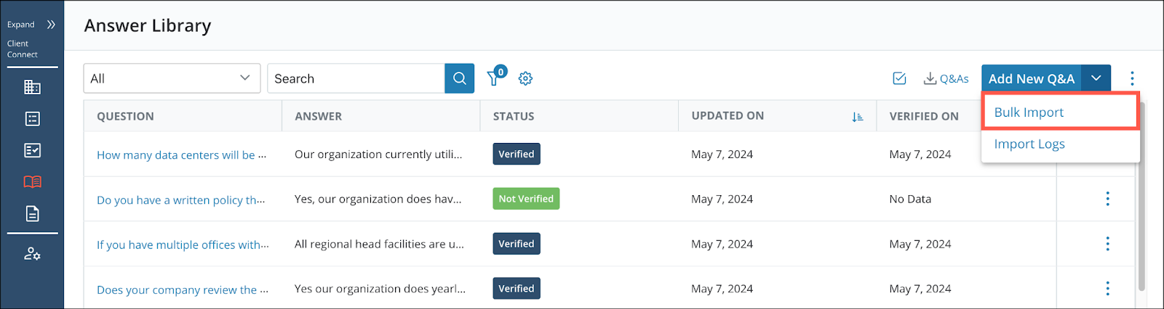
Task: Open the company building sidebar icon
Action: point(32,87)
